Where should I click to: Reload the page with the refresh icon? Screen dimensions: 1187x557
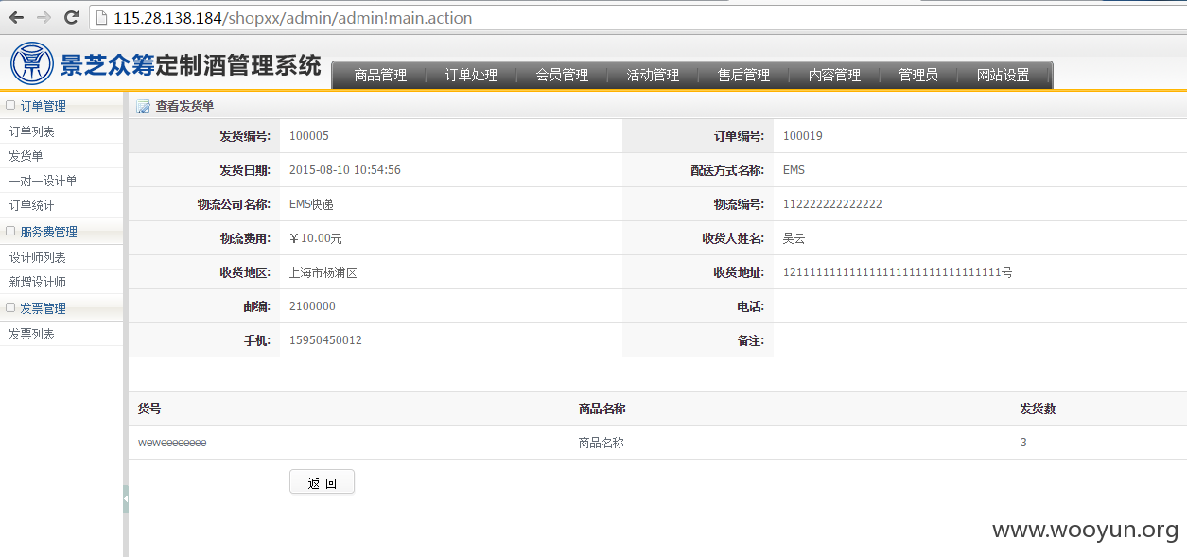[x=71, y=17]
